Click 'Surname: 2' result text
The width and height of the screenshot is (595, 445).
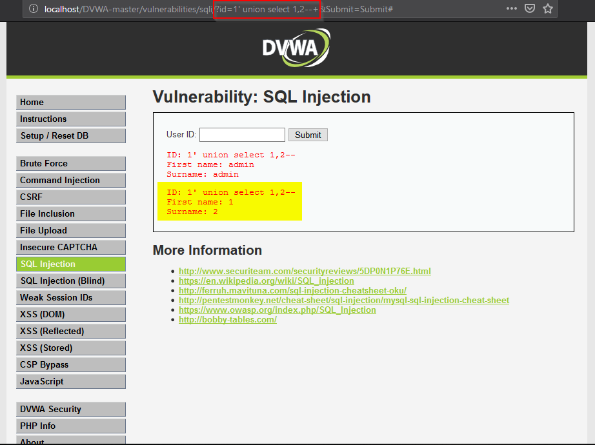coord(192,212)
